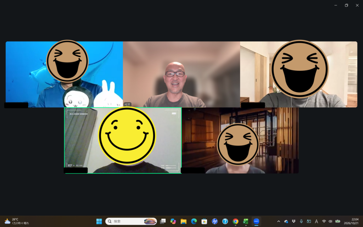
Task: Click the Task View icon
Action: 163,221
